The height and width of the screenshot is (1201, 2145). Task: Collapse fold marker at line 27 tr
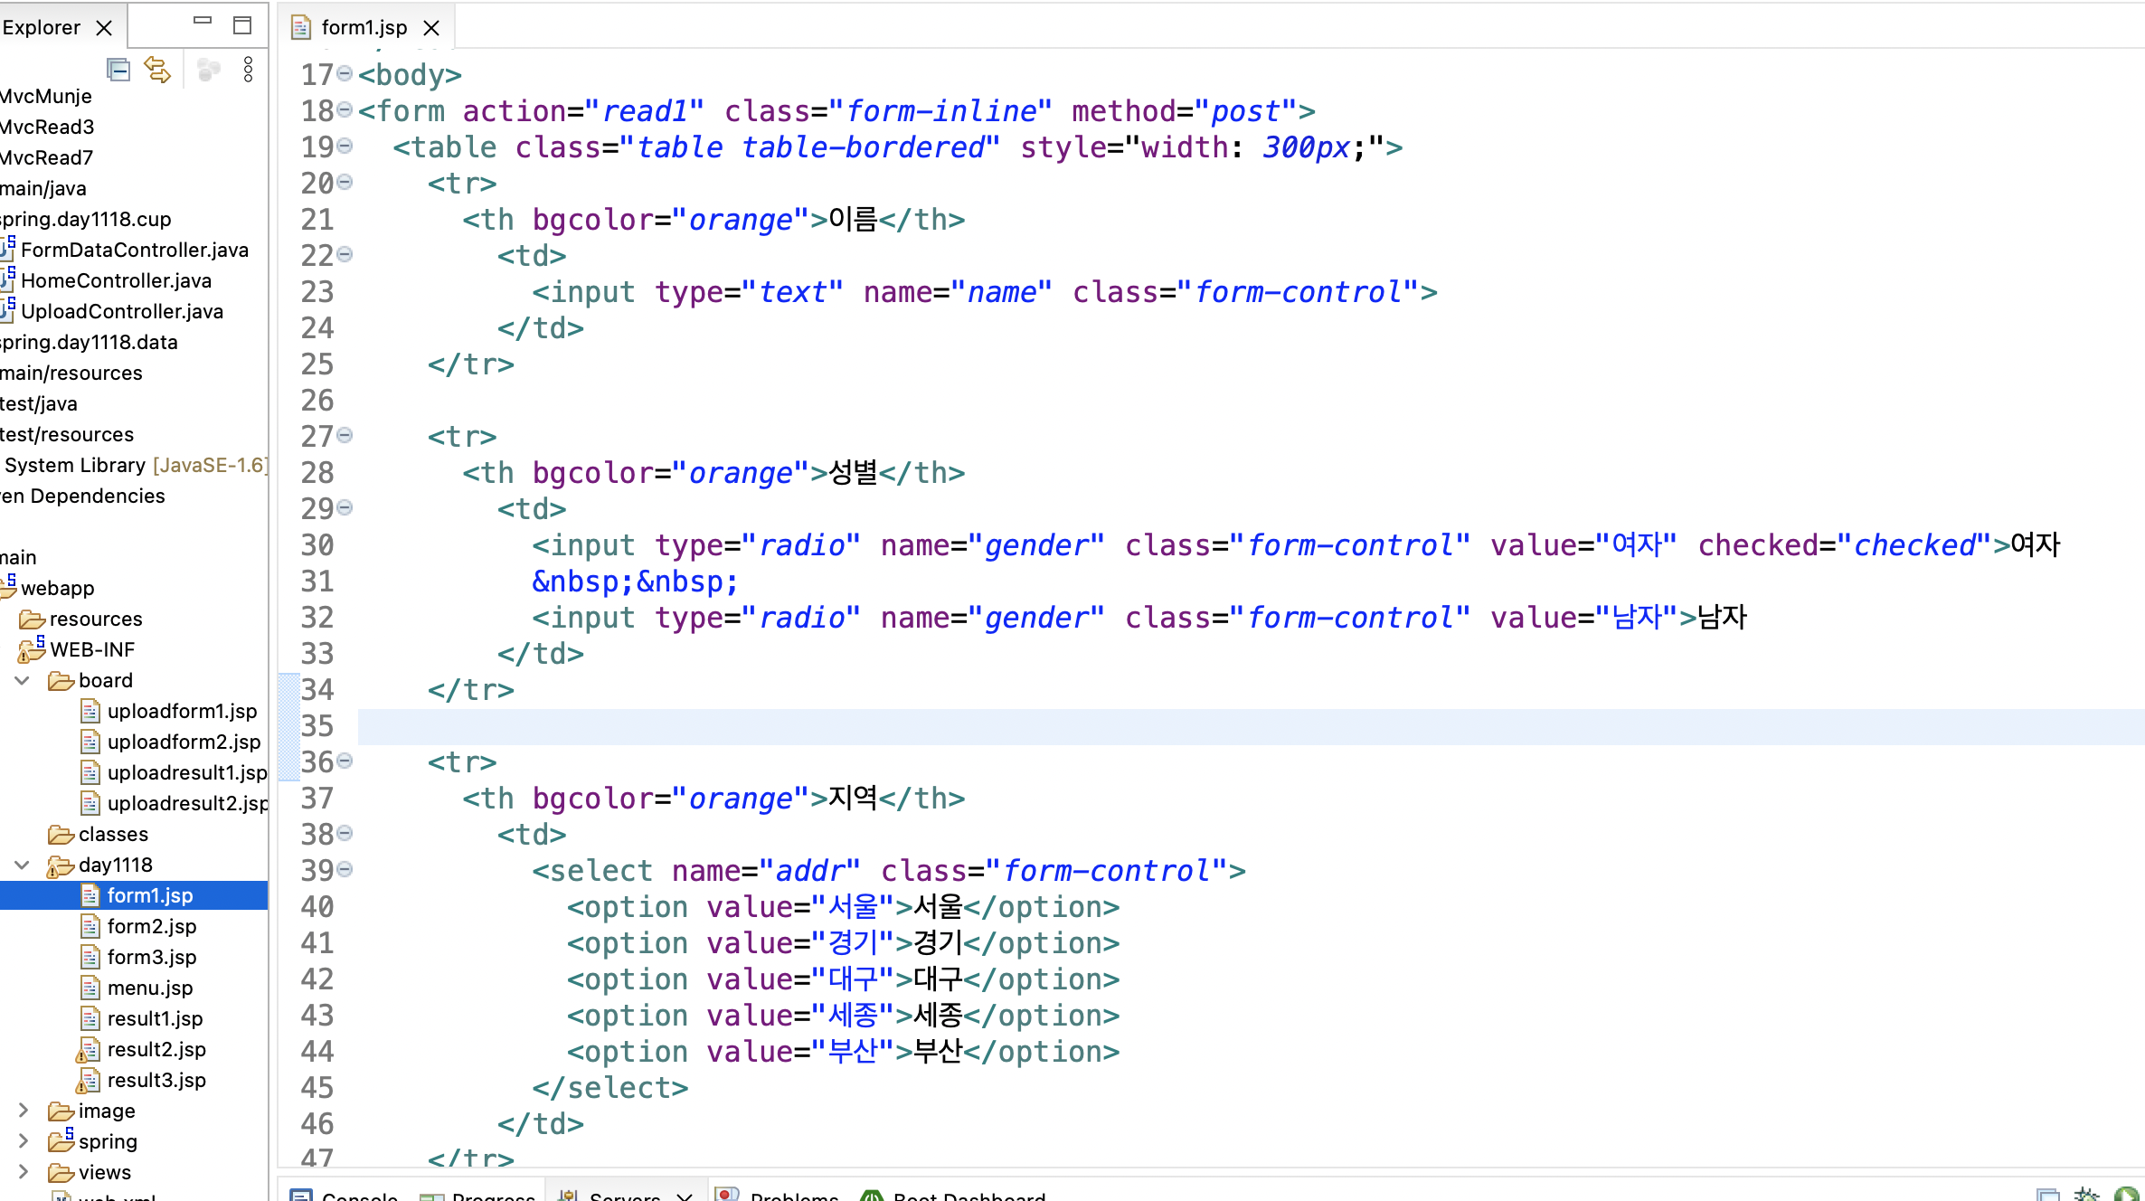pos(345,435)
